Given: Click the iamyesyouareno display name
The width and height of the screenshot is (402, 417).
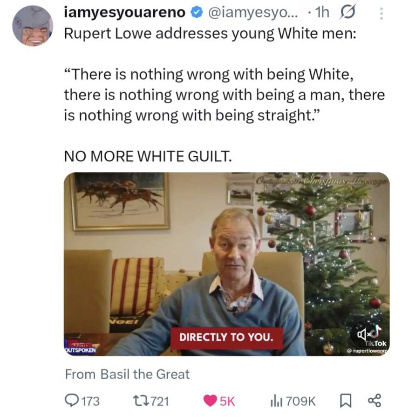Looking at the screenshot, I should click(124, 13).
